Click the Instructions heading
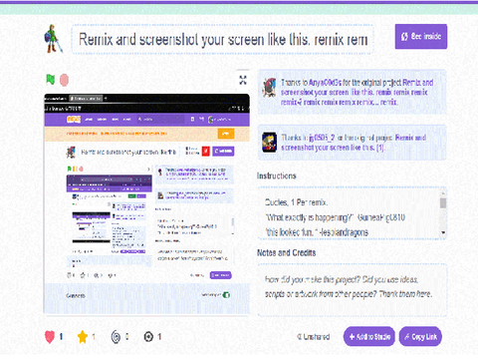 [x=276, y=176]
